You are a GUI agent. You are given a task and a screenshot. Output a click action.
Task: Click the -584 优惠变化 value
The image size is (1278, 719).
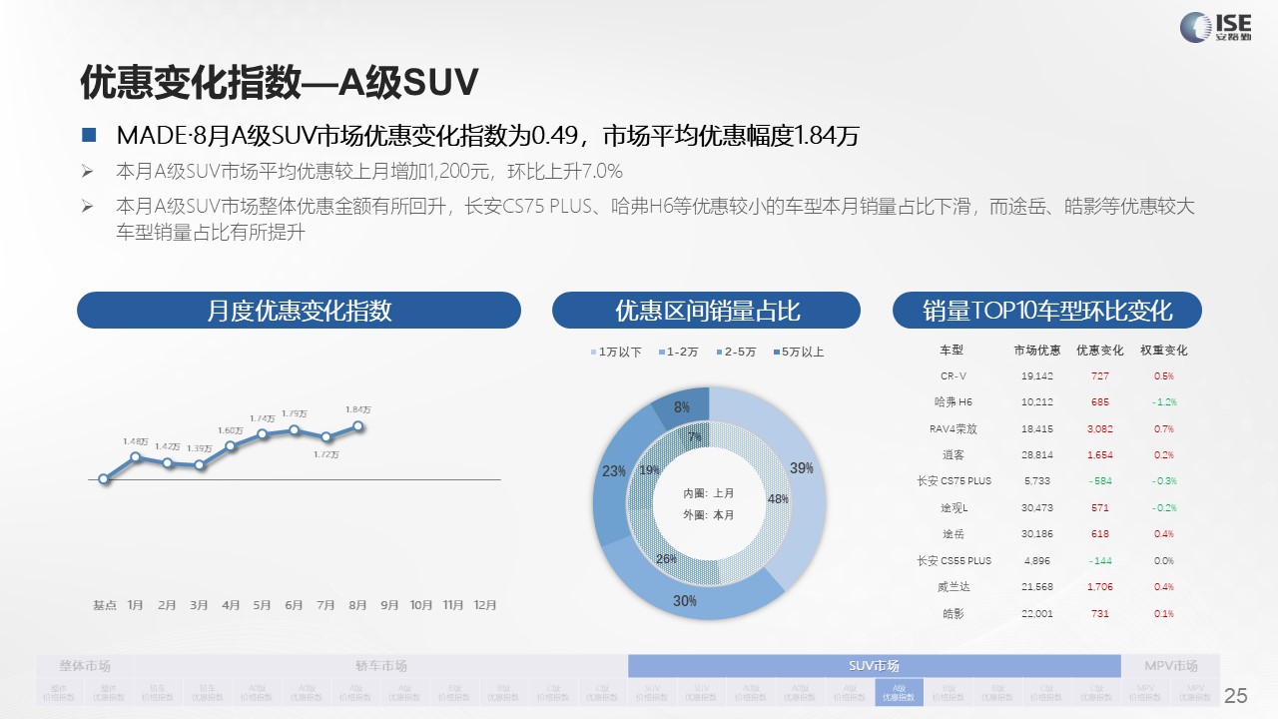pyautogui.click(x=1100, y=481)
